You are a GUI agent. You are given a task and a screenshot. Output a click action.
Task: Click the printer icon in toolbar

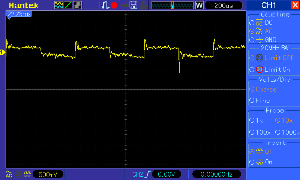click(143, 5)
